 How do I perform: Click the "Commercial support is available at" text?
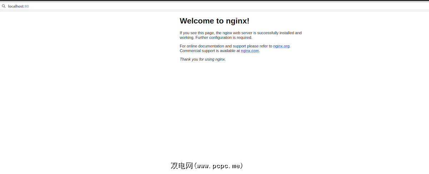click(210, 51)
